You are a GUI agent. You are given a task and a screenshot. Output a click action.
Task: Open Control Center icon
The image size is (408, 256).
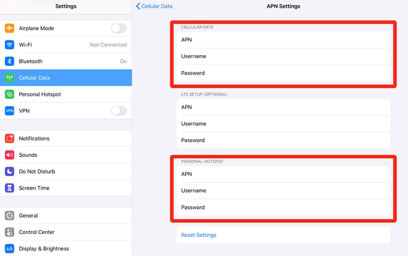pyautogui.click(x=10, y=232)
